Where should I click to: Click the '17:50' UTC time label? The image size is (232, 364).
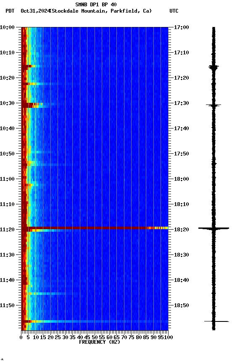point(182,154)
